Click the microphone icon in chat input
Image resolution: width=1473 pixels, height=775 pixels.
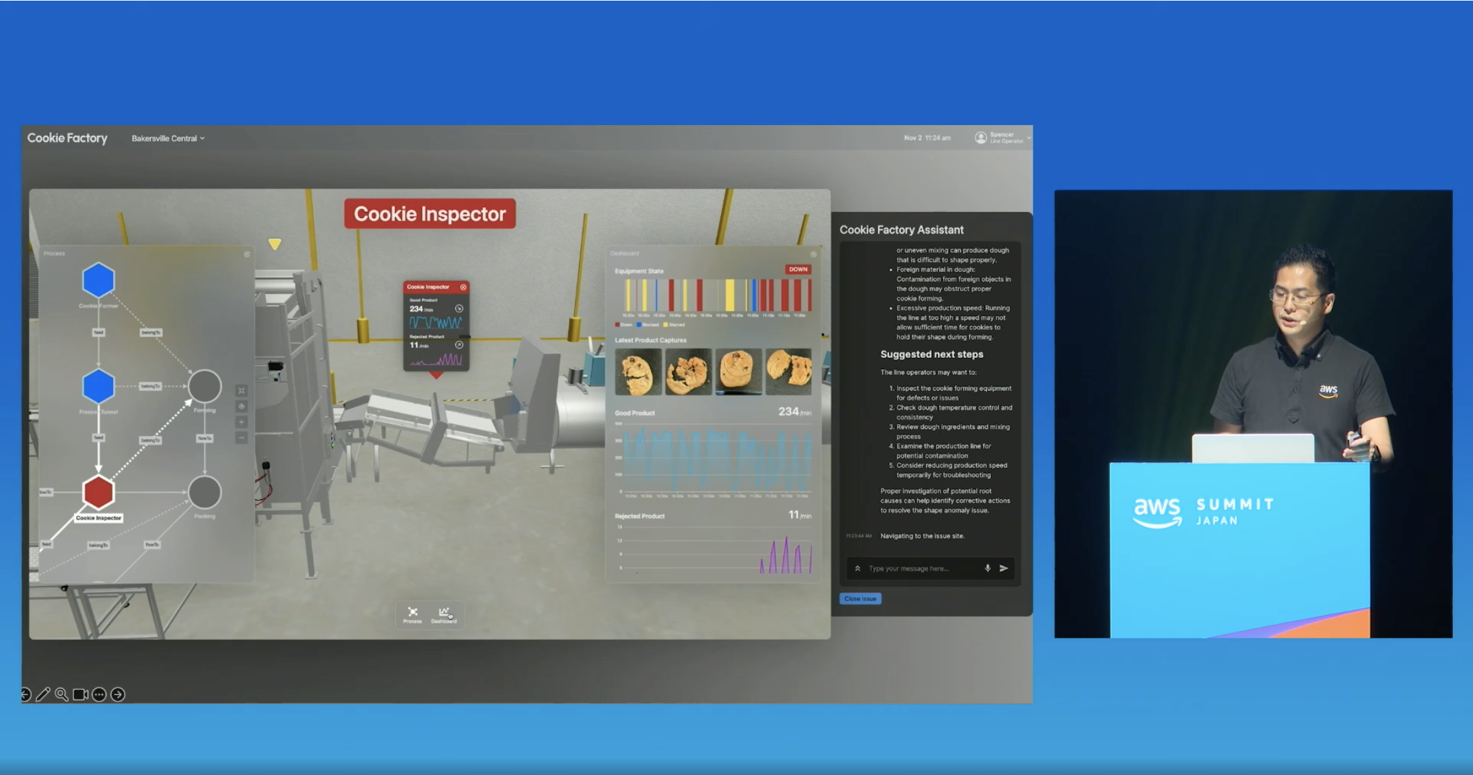coord(988,568)
